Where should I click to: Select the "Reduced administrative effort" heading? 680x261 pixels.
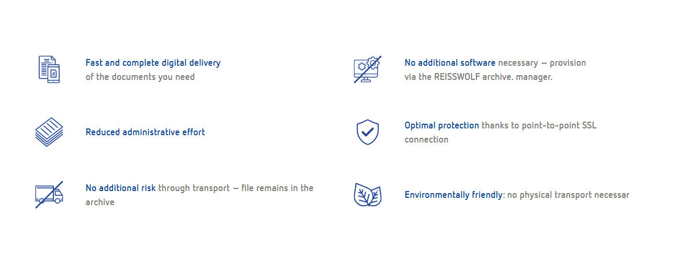click(145, 132)
